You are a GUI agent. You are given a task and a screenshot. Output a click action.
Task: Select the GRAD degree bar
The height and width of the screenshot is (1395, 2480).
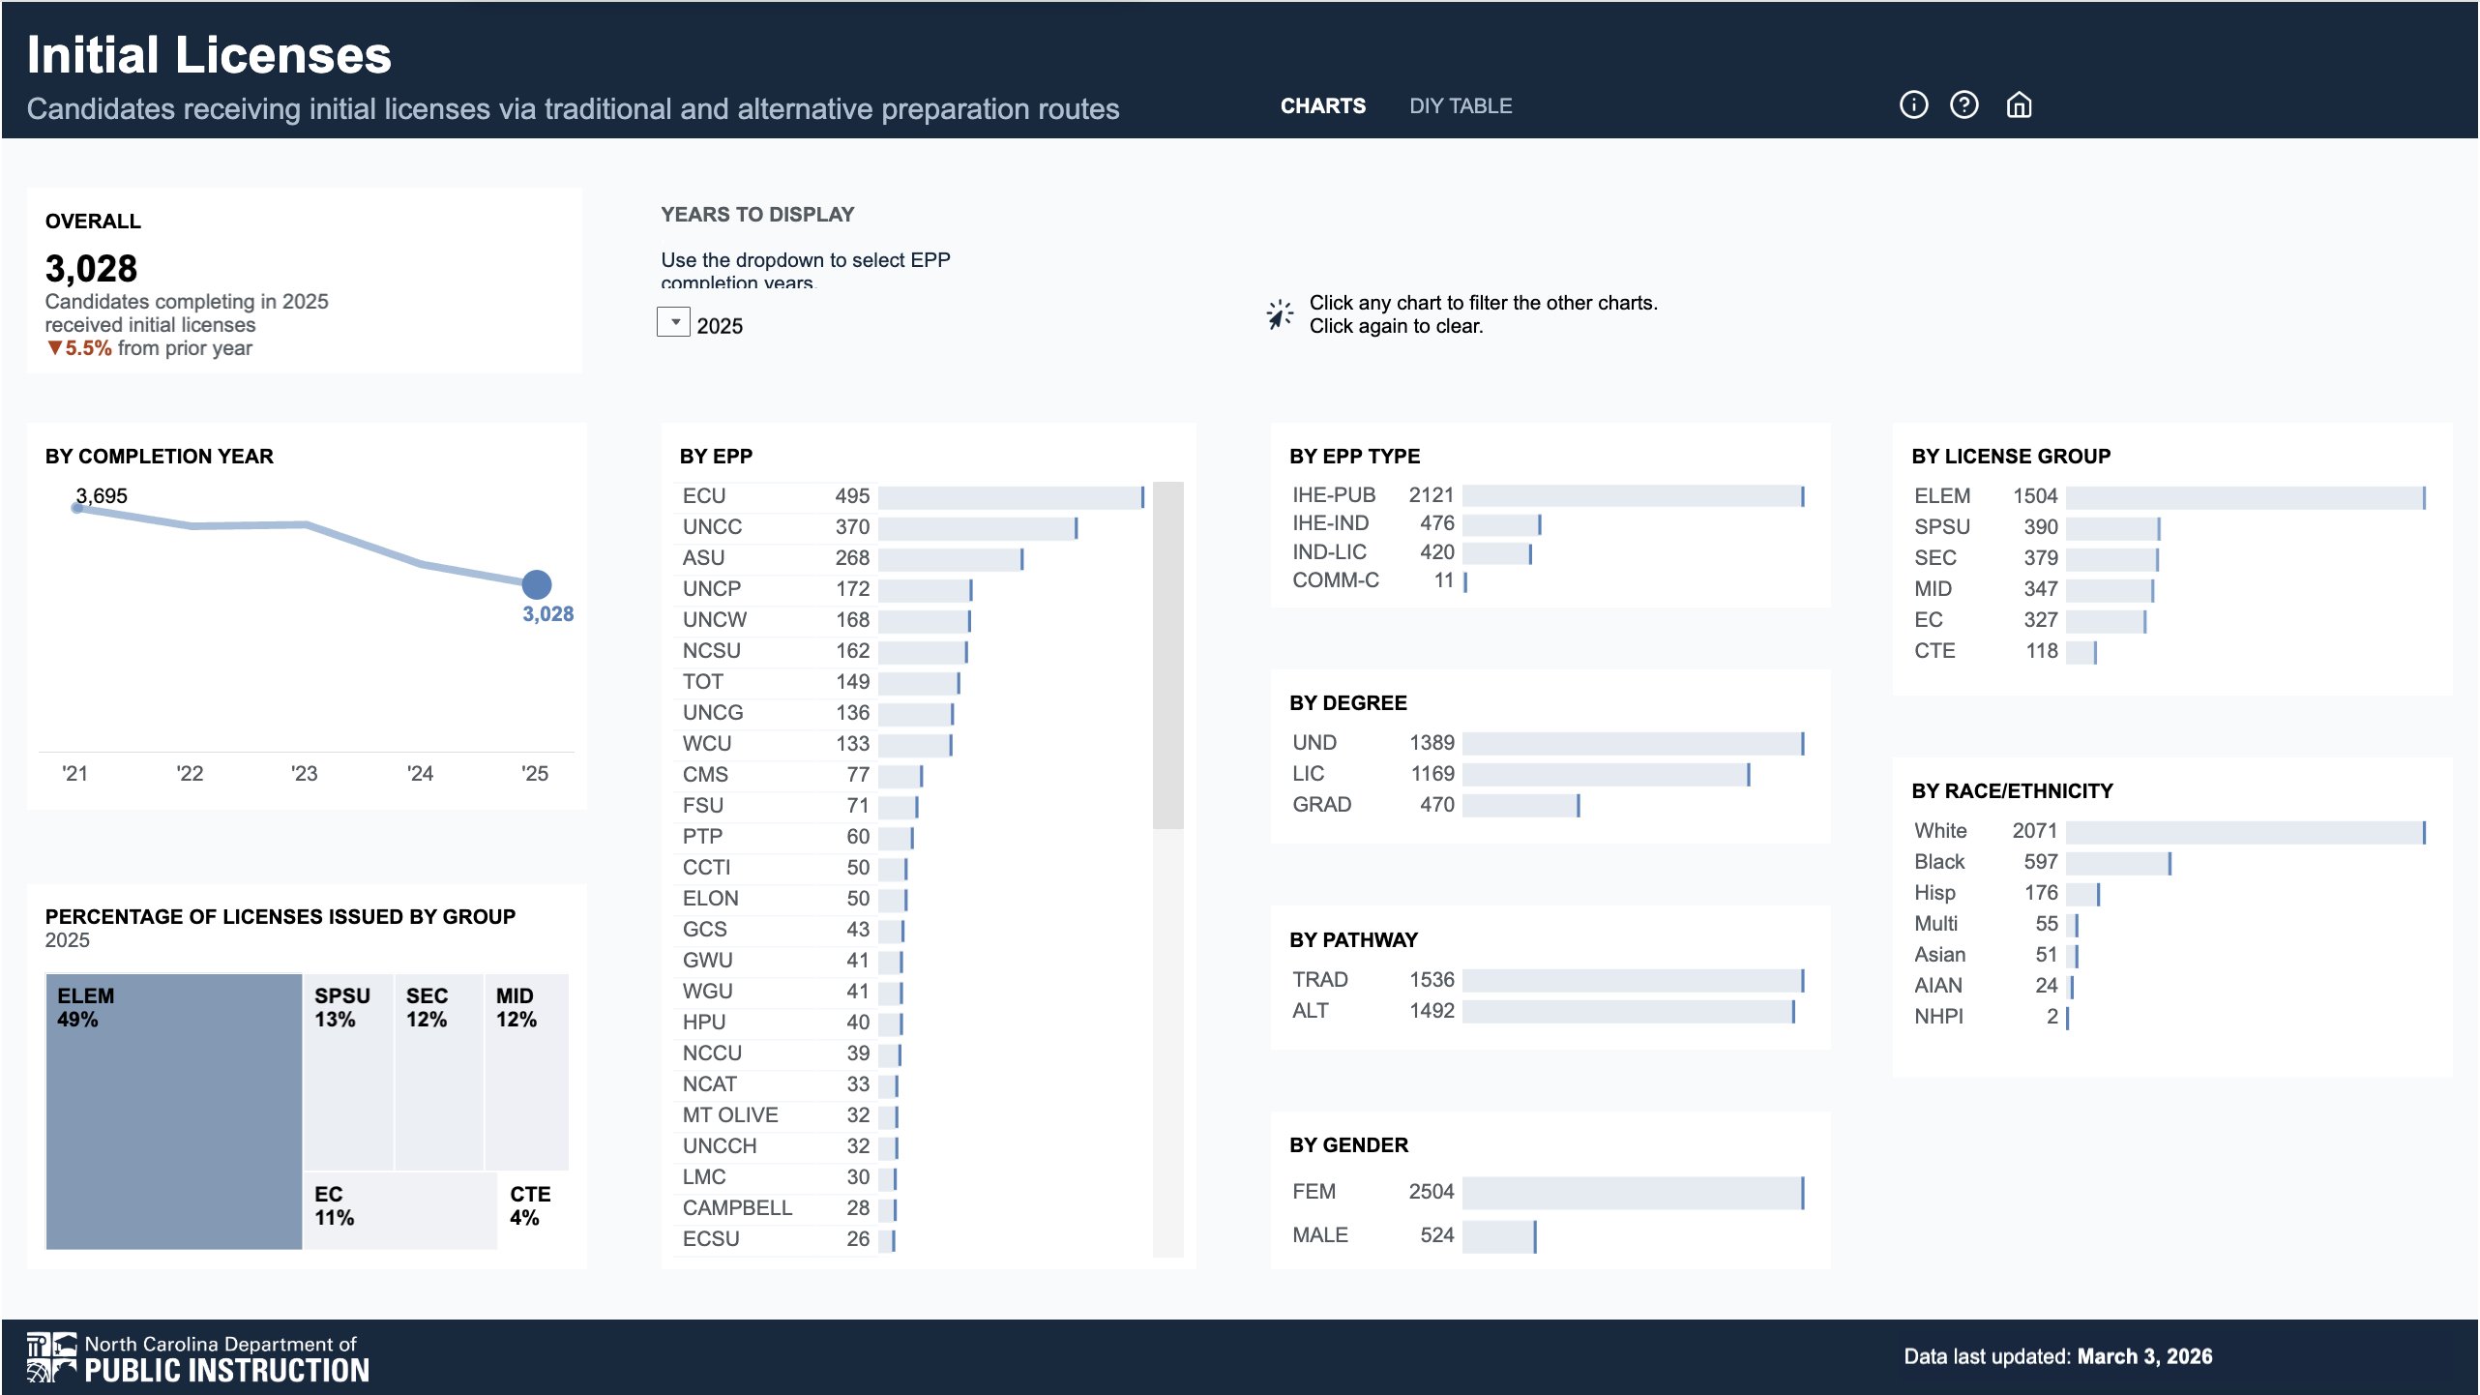coord(1520,805)
